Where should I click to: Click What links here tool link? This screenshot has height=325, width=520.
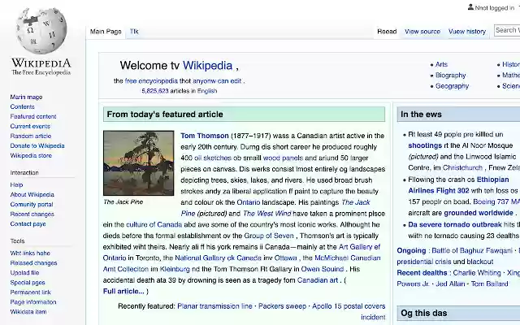30,253
